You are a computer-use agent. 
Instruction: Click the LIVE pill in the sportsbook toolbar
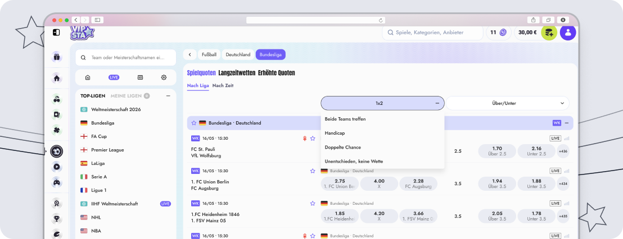pos(114,77)
